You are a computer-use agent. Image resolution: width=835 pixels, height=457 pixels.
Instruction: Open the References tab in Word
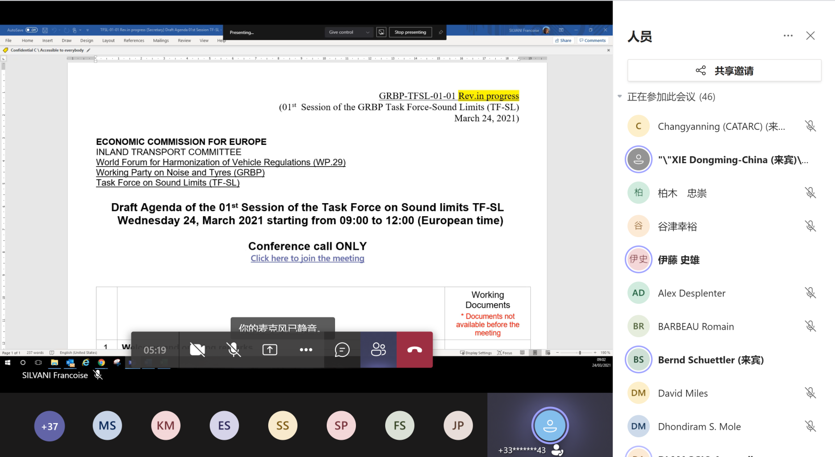click(134, 41)
